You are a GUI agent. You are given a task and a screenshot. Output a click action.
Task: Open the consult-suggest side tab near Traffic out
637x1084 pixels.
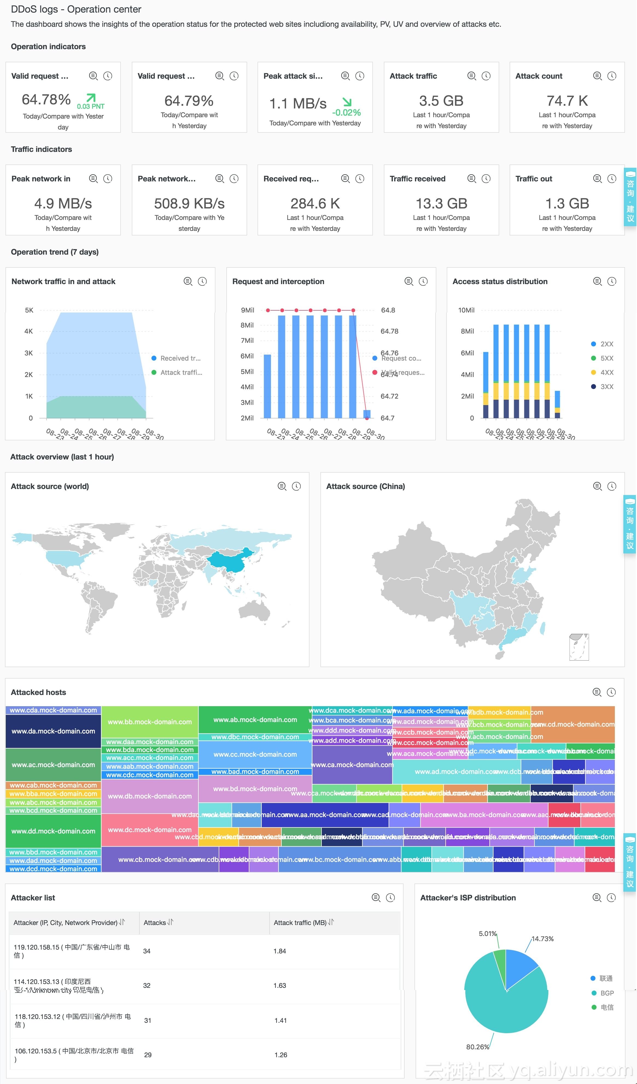(630, 197)
